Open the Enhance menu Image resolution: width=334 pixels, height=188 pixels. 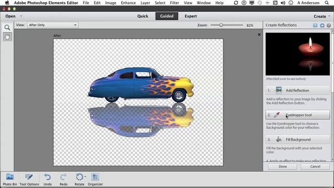click(x=128, y=3)
